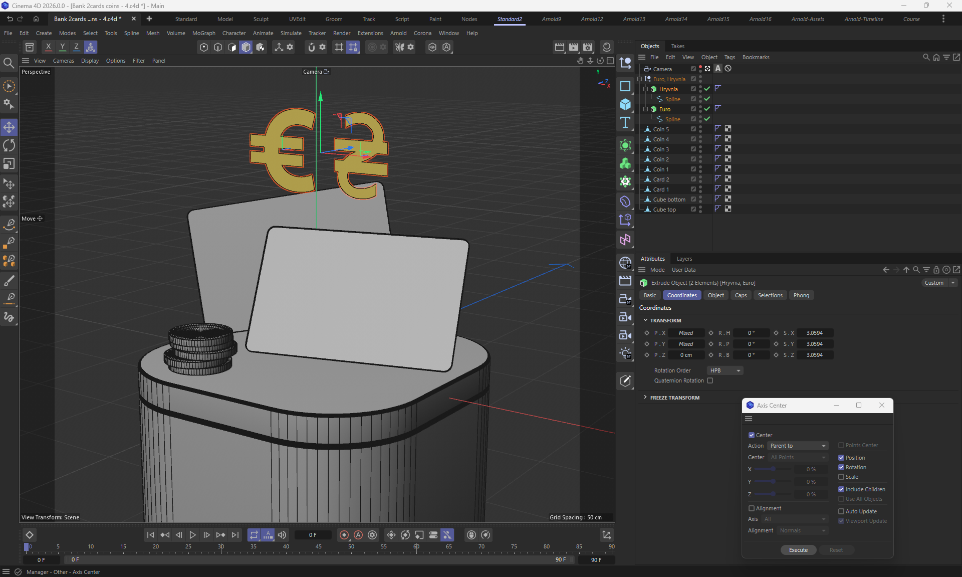Image resolution: width=962 pixels, height=577 pixels.
Task: Open the MoGraph menu
Action: click(203, 33)
